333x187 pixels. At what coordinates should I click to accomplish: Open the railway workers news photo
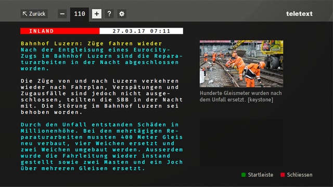point(241,63)
